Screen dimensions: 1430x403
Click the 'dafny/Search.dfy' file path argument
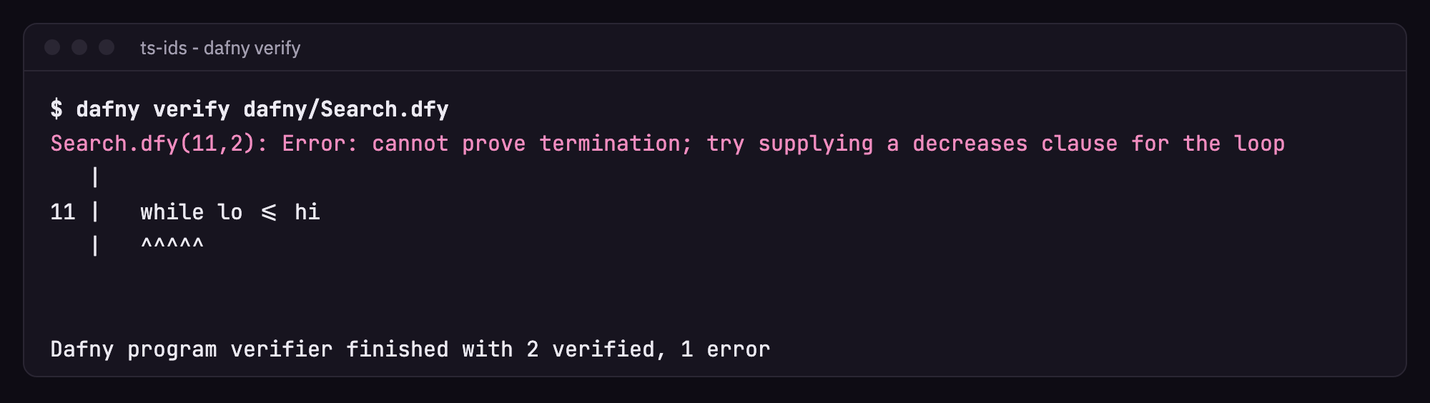click(x=346, y=109)
